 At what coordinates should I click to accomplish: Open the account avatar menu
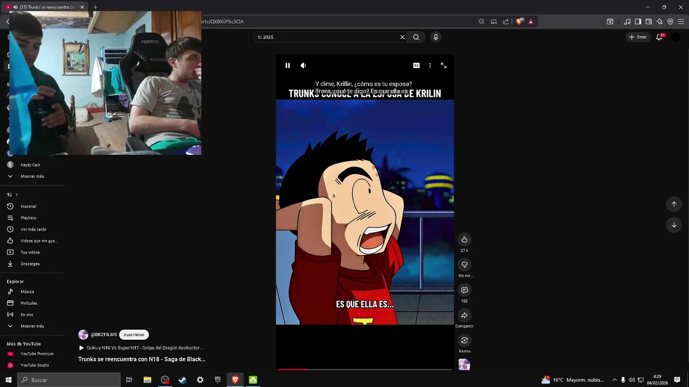676,37
